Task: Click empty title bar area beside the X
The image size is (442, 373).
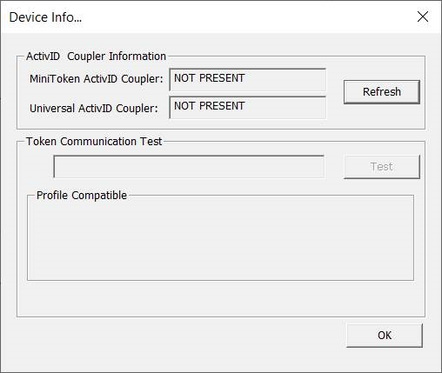Action: click(x=246, y=17)
